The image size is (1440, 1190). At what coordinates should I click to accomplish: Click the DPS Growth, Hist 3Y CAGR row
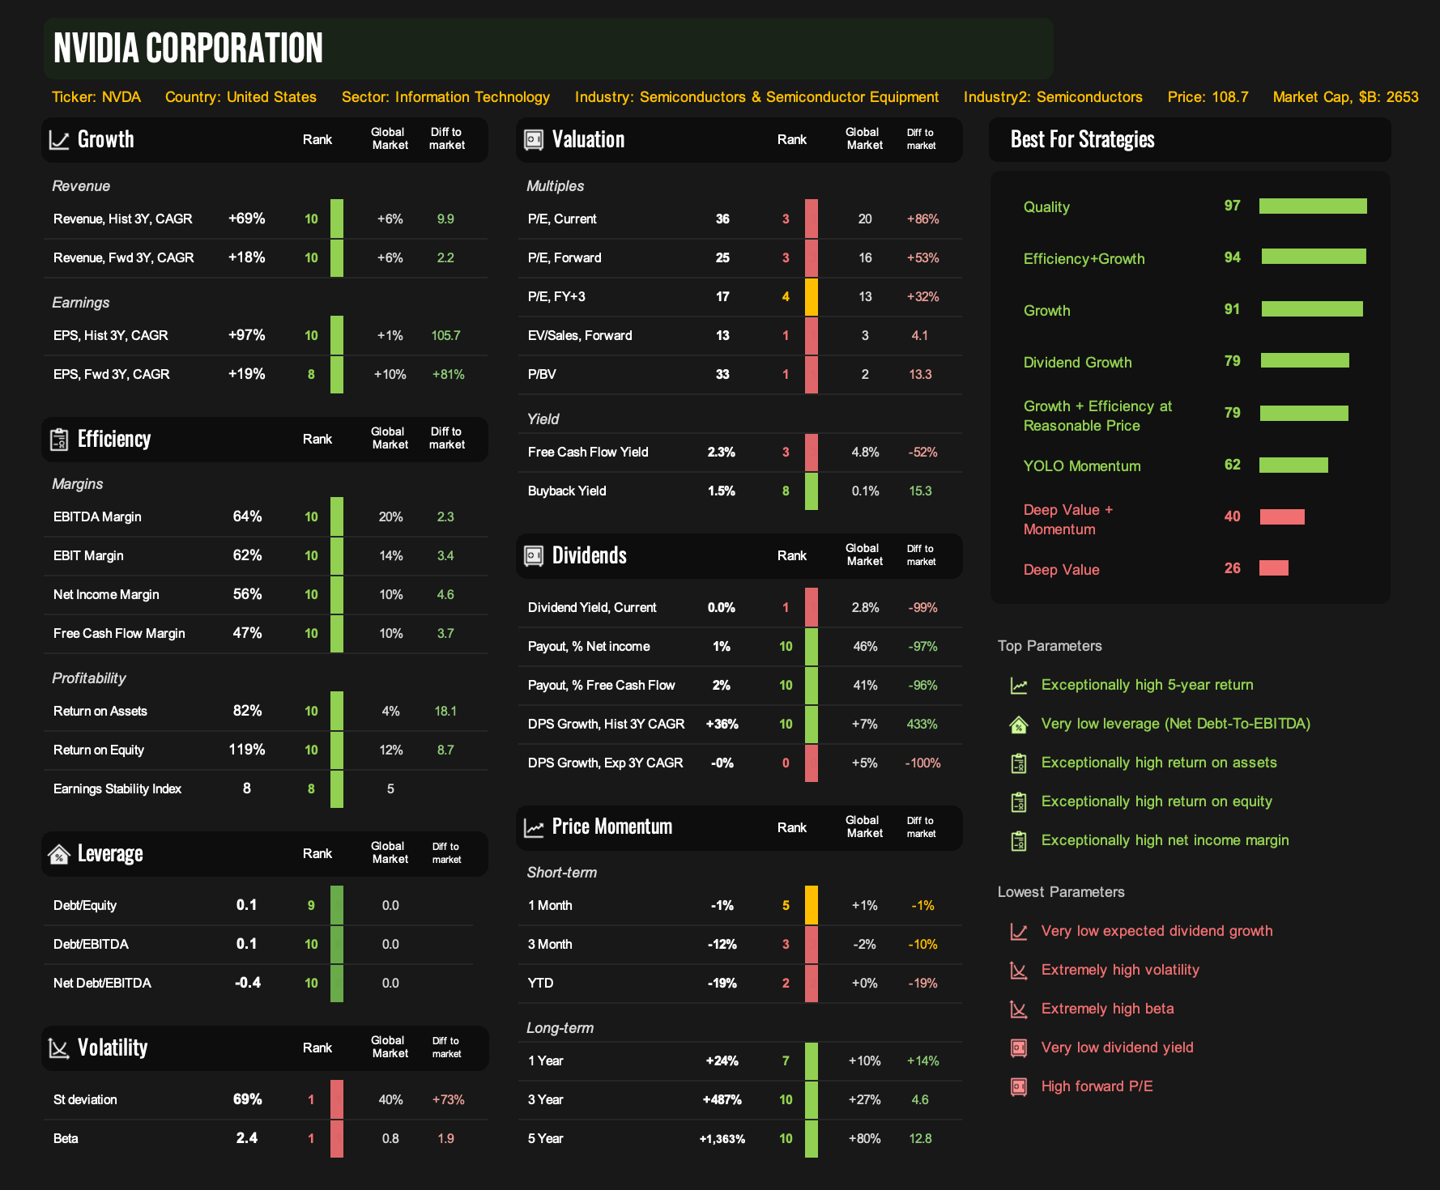click(739, 725)
